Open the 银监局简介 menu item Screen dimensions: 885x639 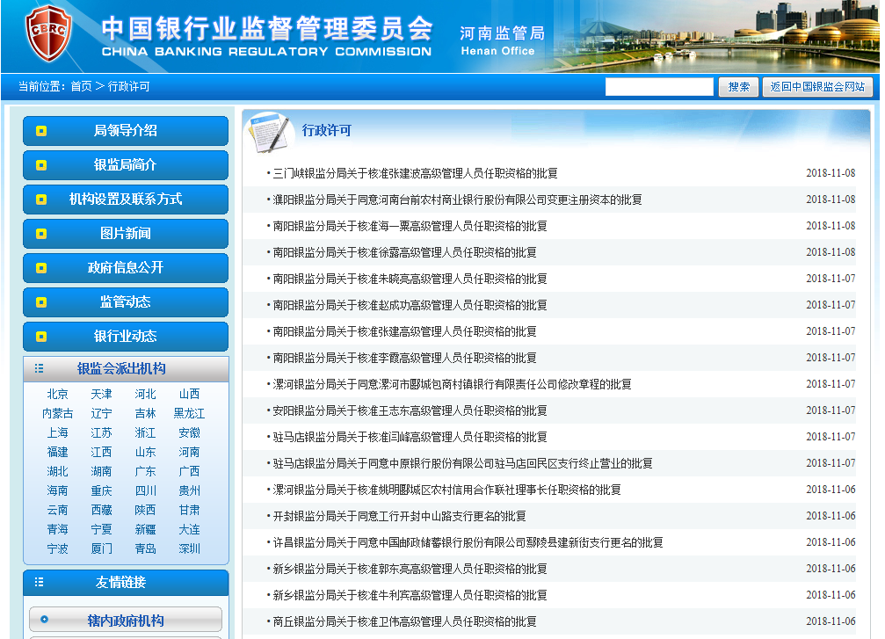125,165
